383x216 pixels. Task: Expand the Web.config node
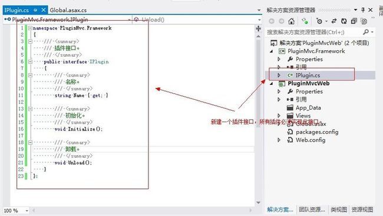click(279, 140)
